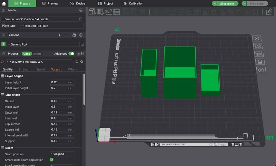The height and width of the screenshot is (166, 276).
Task: Click the Initial layer height value field
Action: pyautogui.click(x=62, y=88)
